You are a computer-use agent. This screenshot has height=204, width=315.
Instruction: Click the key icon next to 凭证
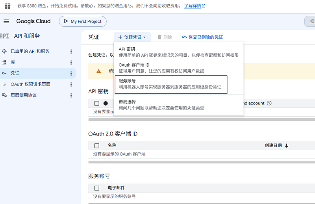4,73
